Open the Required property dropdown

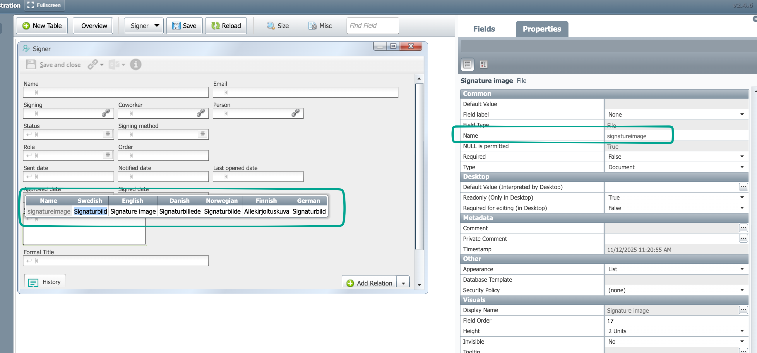pos(742,156)
